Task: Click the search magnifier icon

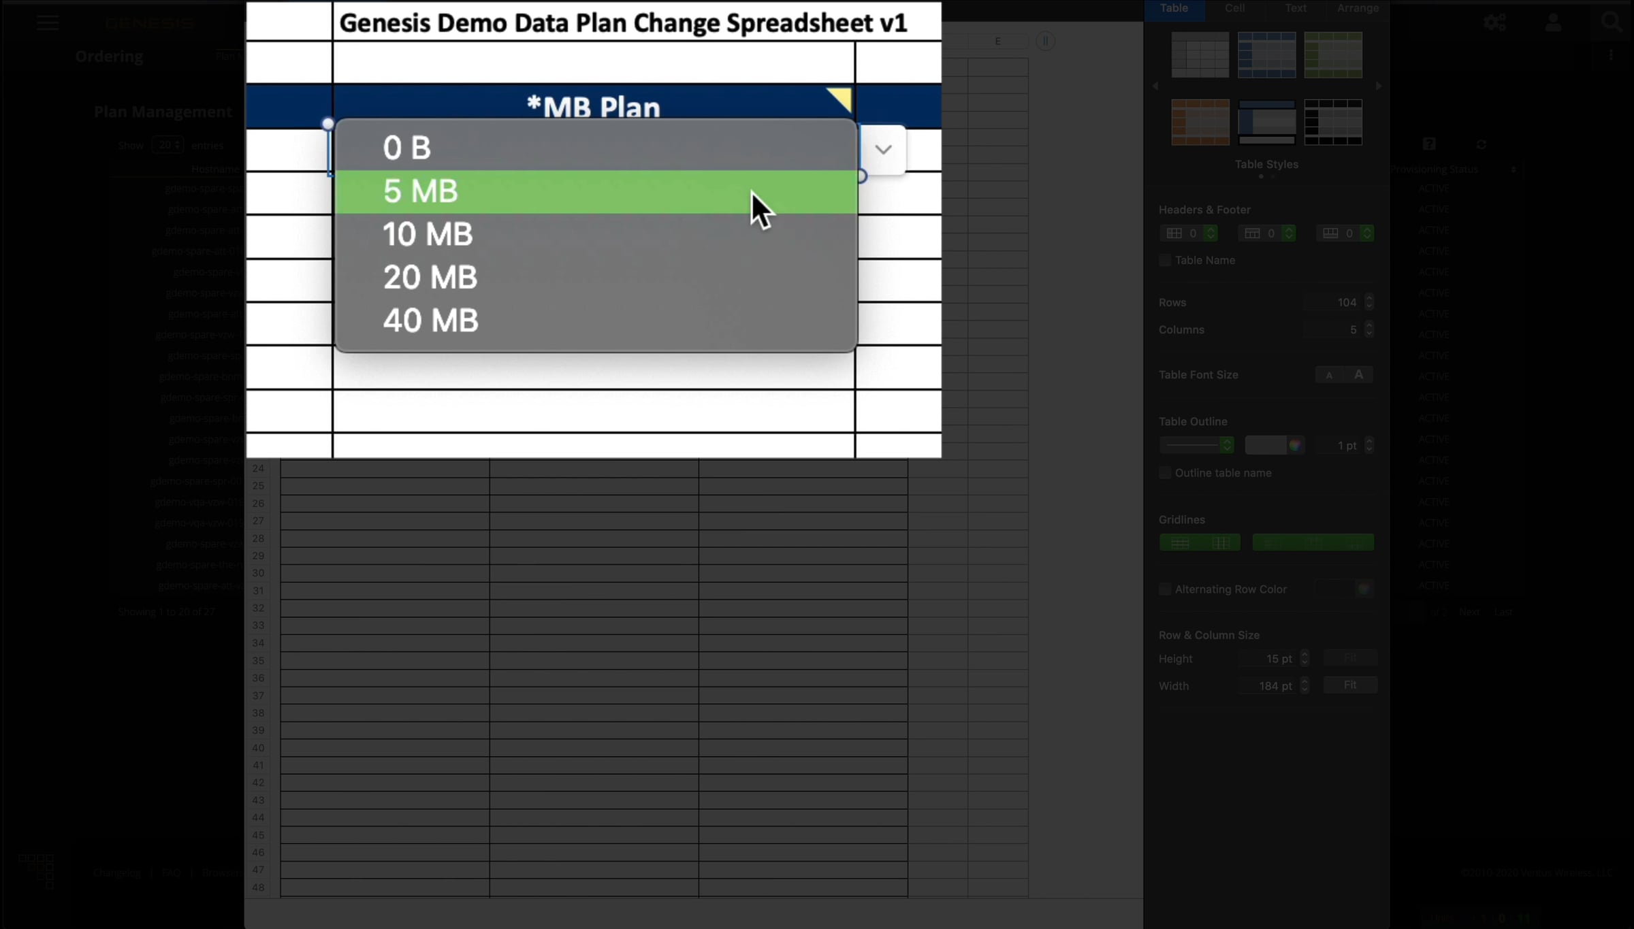Action: pyautogui.click(x=1612, y=22)
